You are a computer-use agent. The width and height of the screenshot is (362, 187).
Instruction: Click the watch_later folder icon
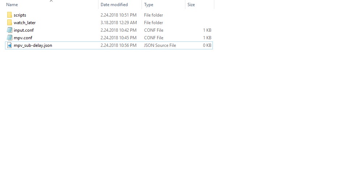[x=9, y=23]
